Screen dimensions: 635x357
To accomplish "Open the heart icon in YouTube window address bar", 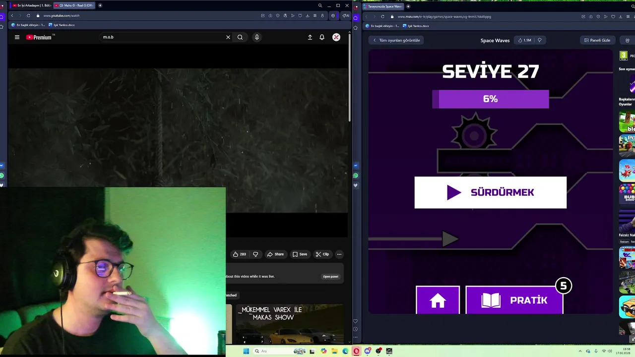I will click(x=300, y=16).
